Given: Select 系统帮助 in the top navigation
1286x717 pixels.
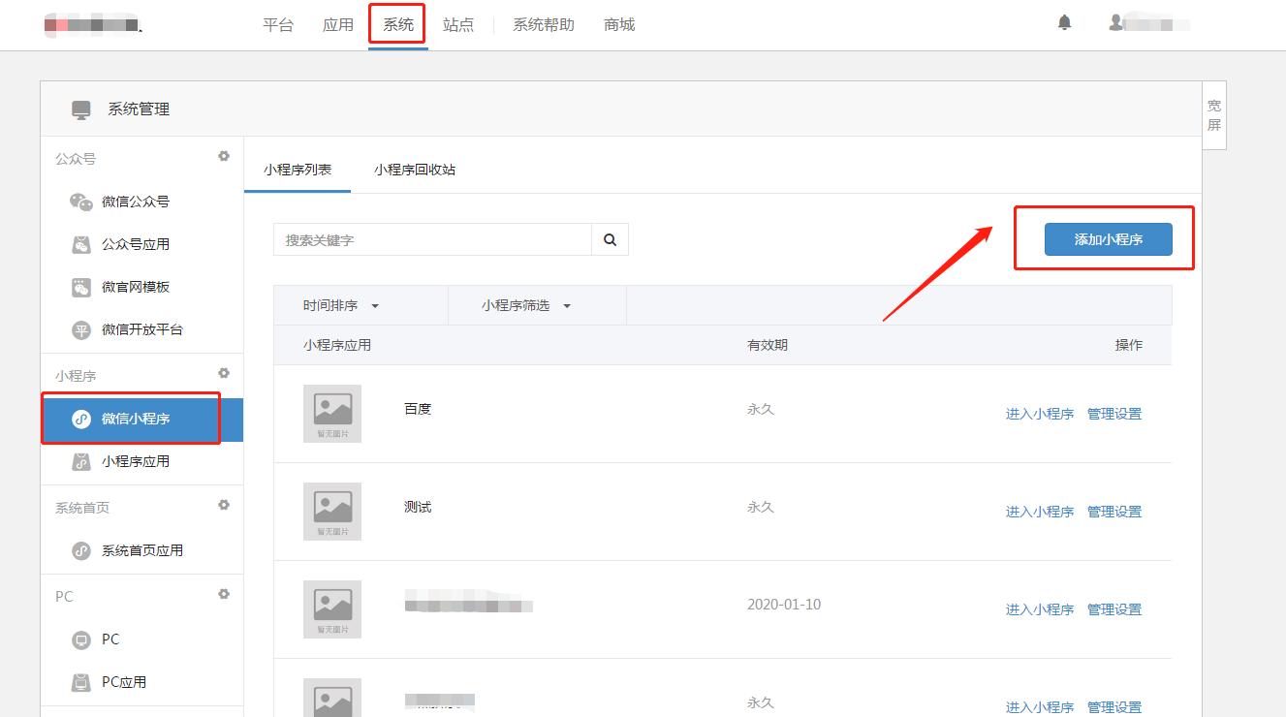Looking at the screenshot, I should pyautogui.click(x=543, y=24).
